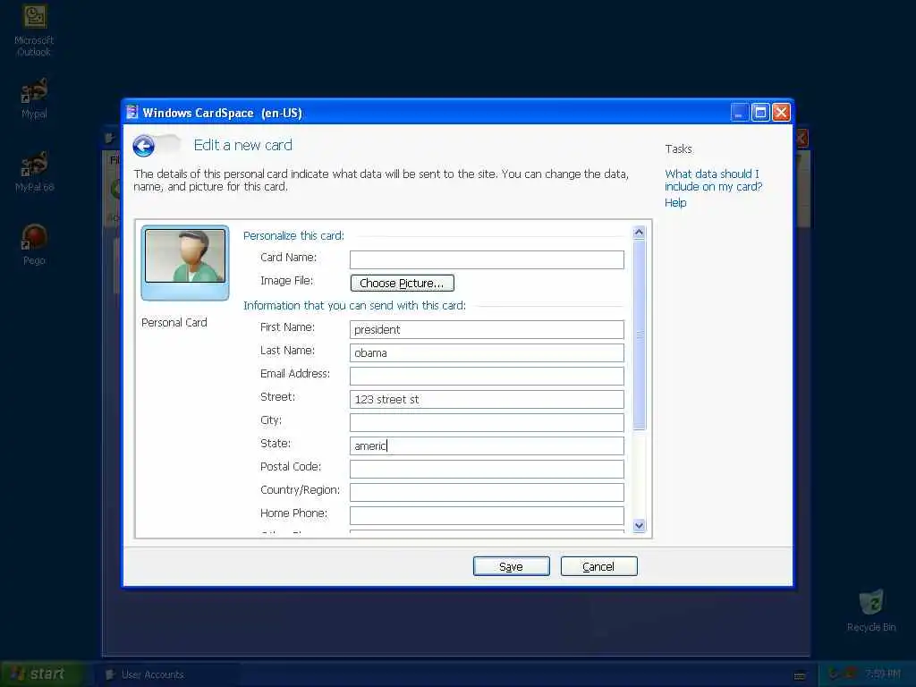Viewport: 916px width, 687px height.
Task: Open the Recycle Bin icon
Action: click(871, 611)
